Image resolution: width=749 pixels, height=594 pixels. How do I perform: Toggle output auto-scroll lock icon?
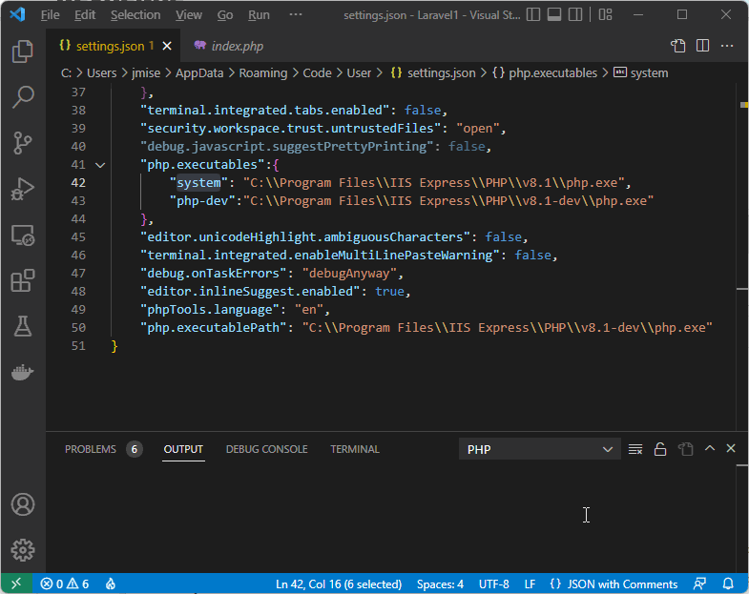[x=659, y=449]
